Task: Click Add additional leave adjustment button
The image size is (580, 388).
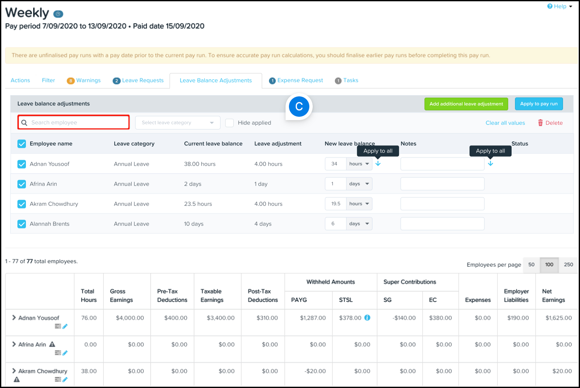Action: click(x=466, y=104)
